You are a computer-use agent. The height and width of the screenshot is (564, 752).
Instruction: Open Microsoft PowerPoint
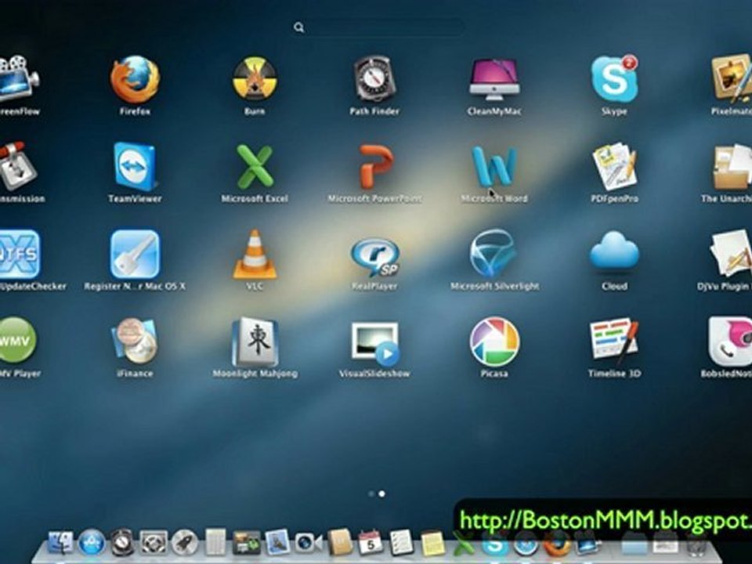click(x=375, y=166)
